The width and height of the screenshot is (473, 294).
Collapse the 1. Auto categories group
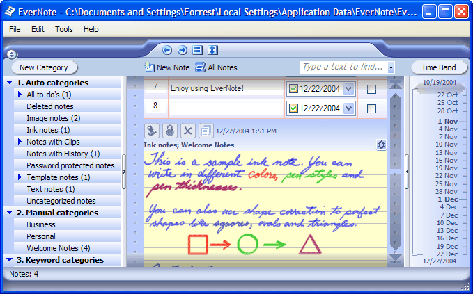coord(9,83)
